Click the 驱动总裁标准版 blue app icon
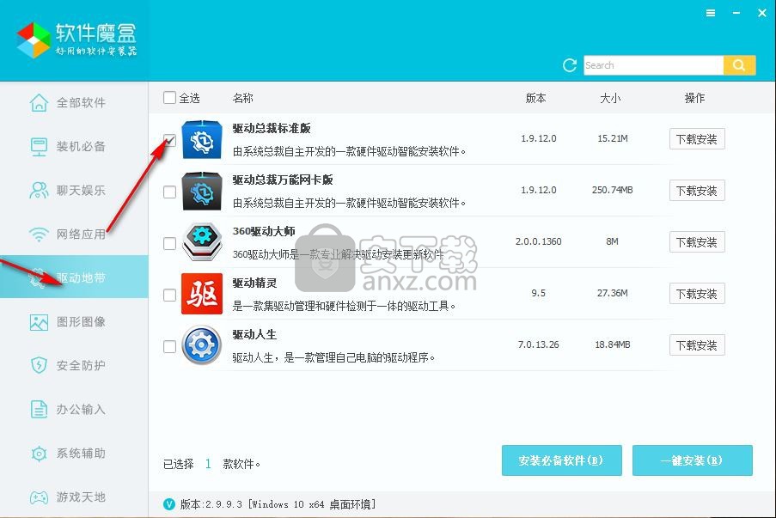Image resolution: width=776 pixels, height=518 pixels. pyautogui.click(x=201, y=140)
